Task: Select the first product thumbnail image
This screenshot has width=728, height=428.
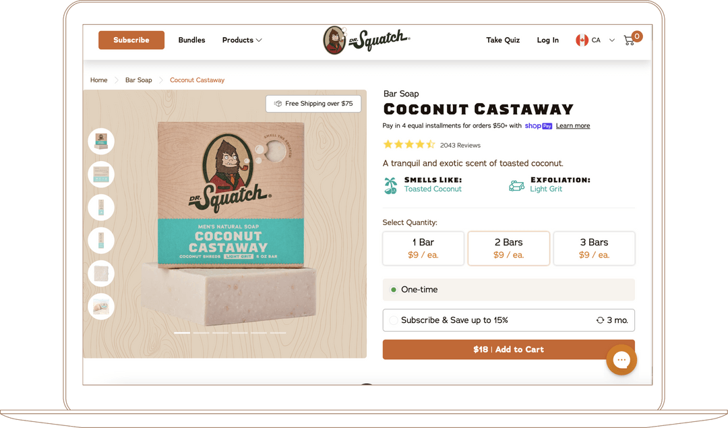Action: [x=101, y=141]
